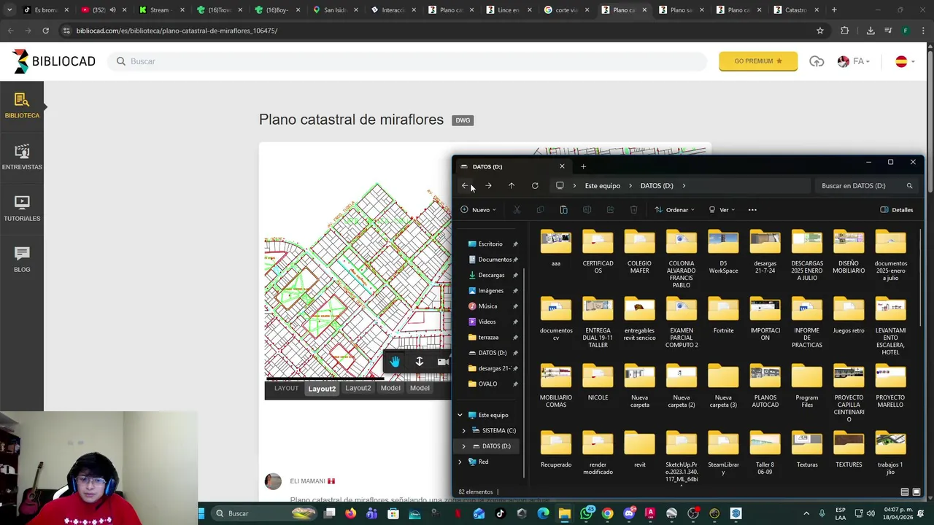Open the Spanish flag language dropdown

(905, 61)
